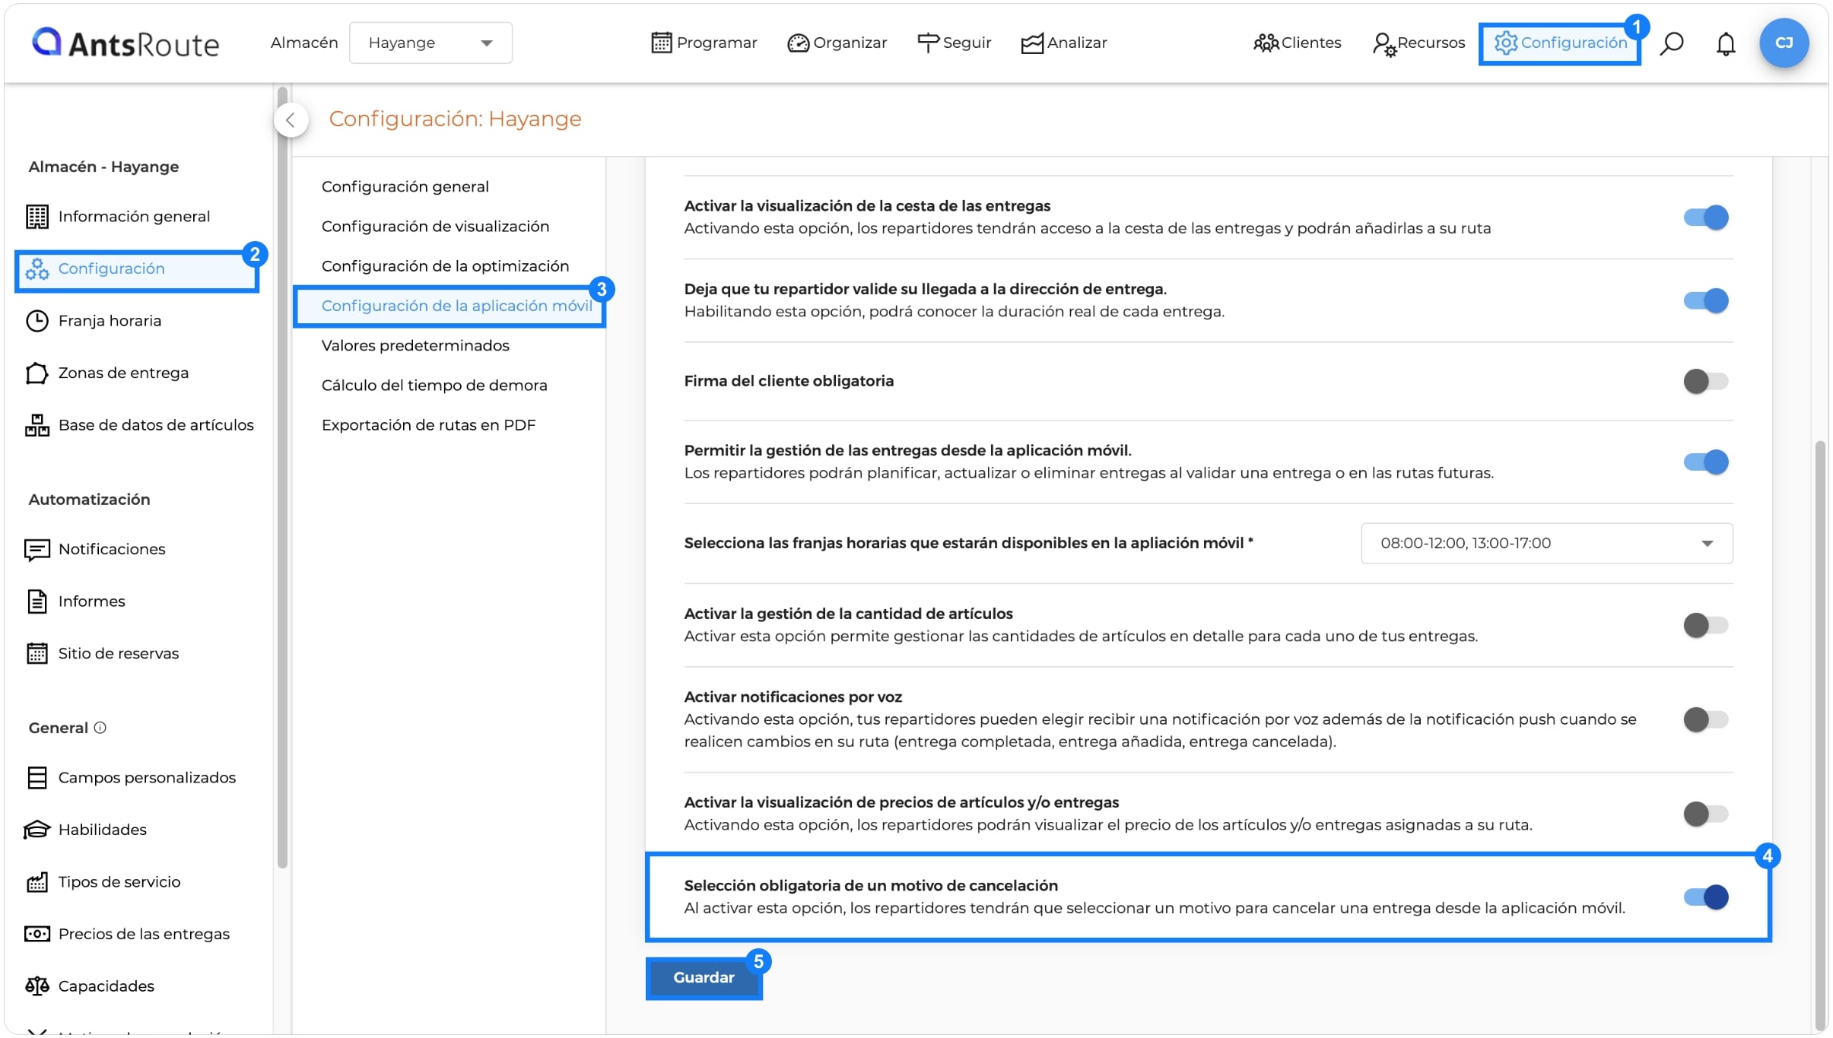1833x1038 pixels.
Task: Select Configuración in the left sidebar
Action: [x=137, y=269]
